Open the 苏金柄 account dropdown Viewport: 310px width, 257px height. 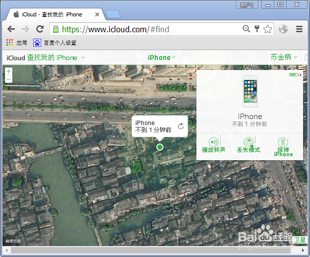tap(284, 57)
